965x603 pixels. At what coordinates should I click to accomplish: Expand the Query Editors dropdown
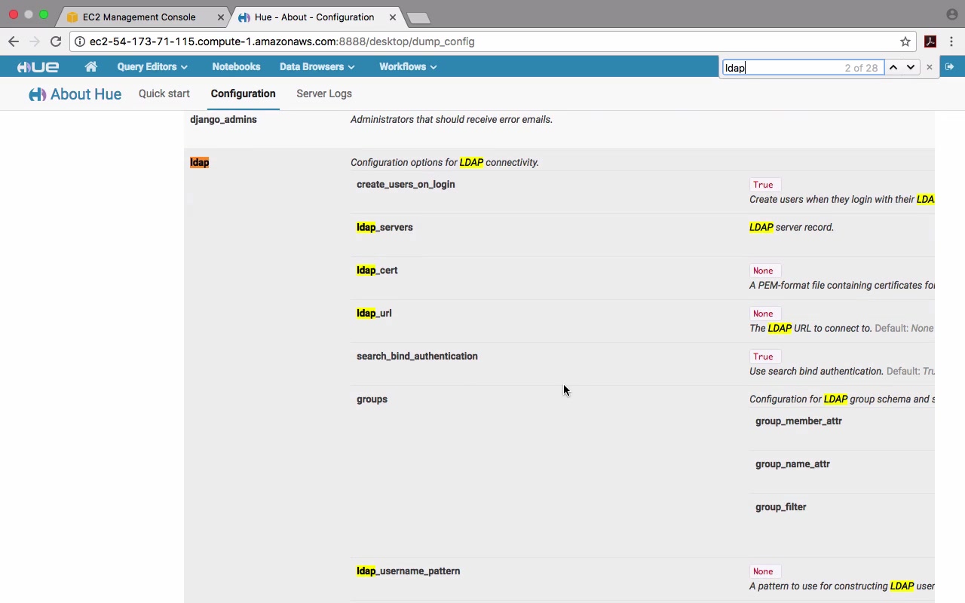tap(152, 67)
